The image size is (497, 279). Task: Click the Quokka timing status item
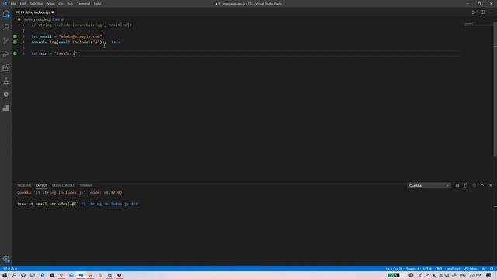pos(471,269)
